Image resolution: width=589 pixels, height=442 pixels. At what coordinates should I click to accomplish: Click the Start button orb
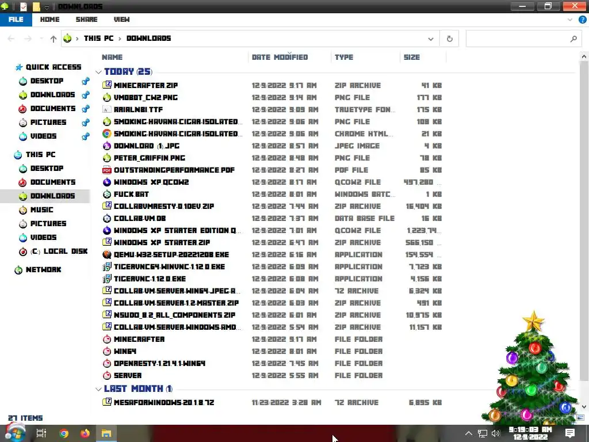click(x=14, y=432)
